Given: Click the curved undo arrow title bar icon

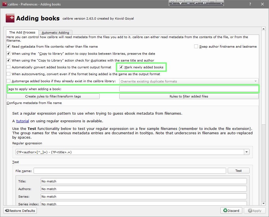Looking at the screenshot, I should tap(196, 3).
